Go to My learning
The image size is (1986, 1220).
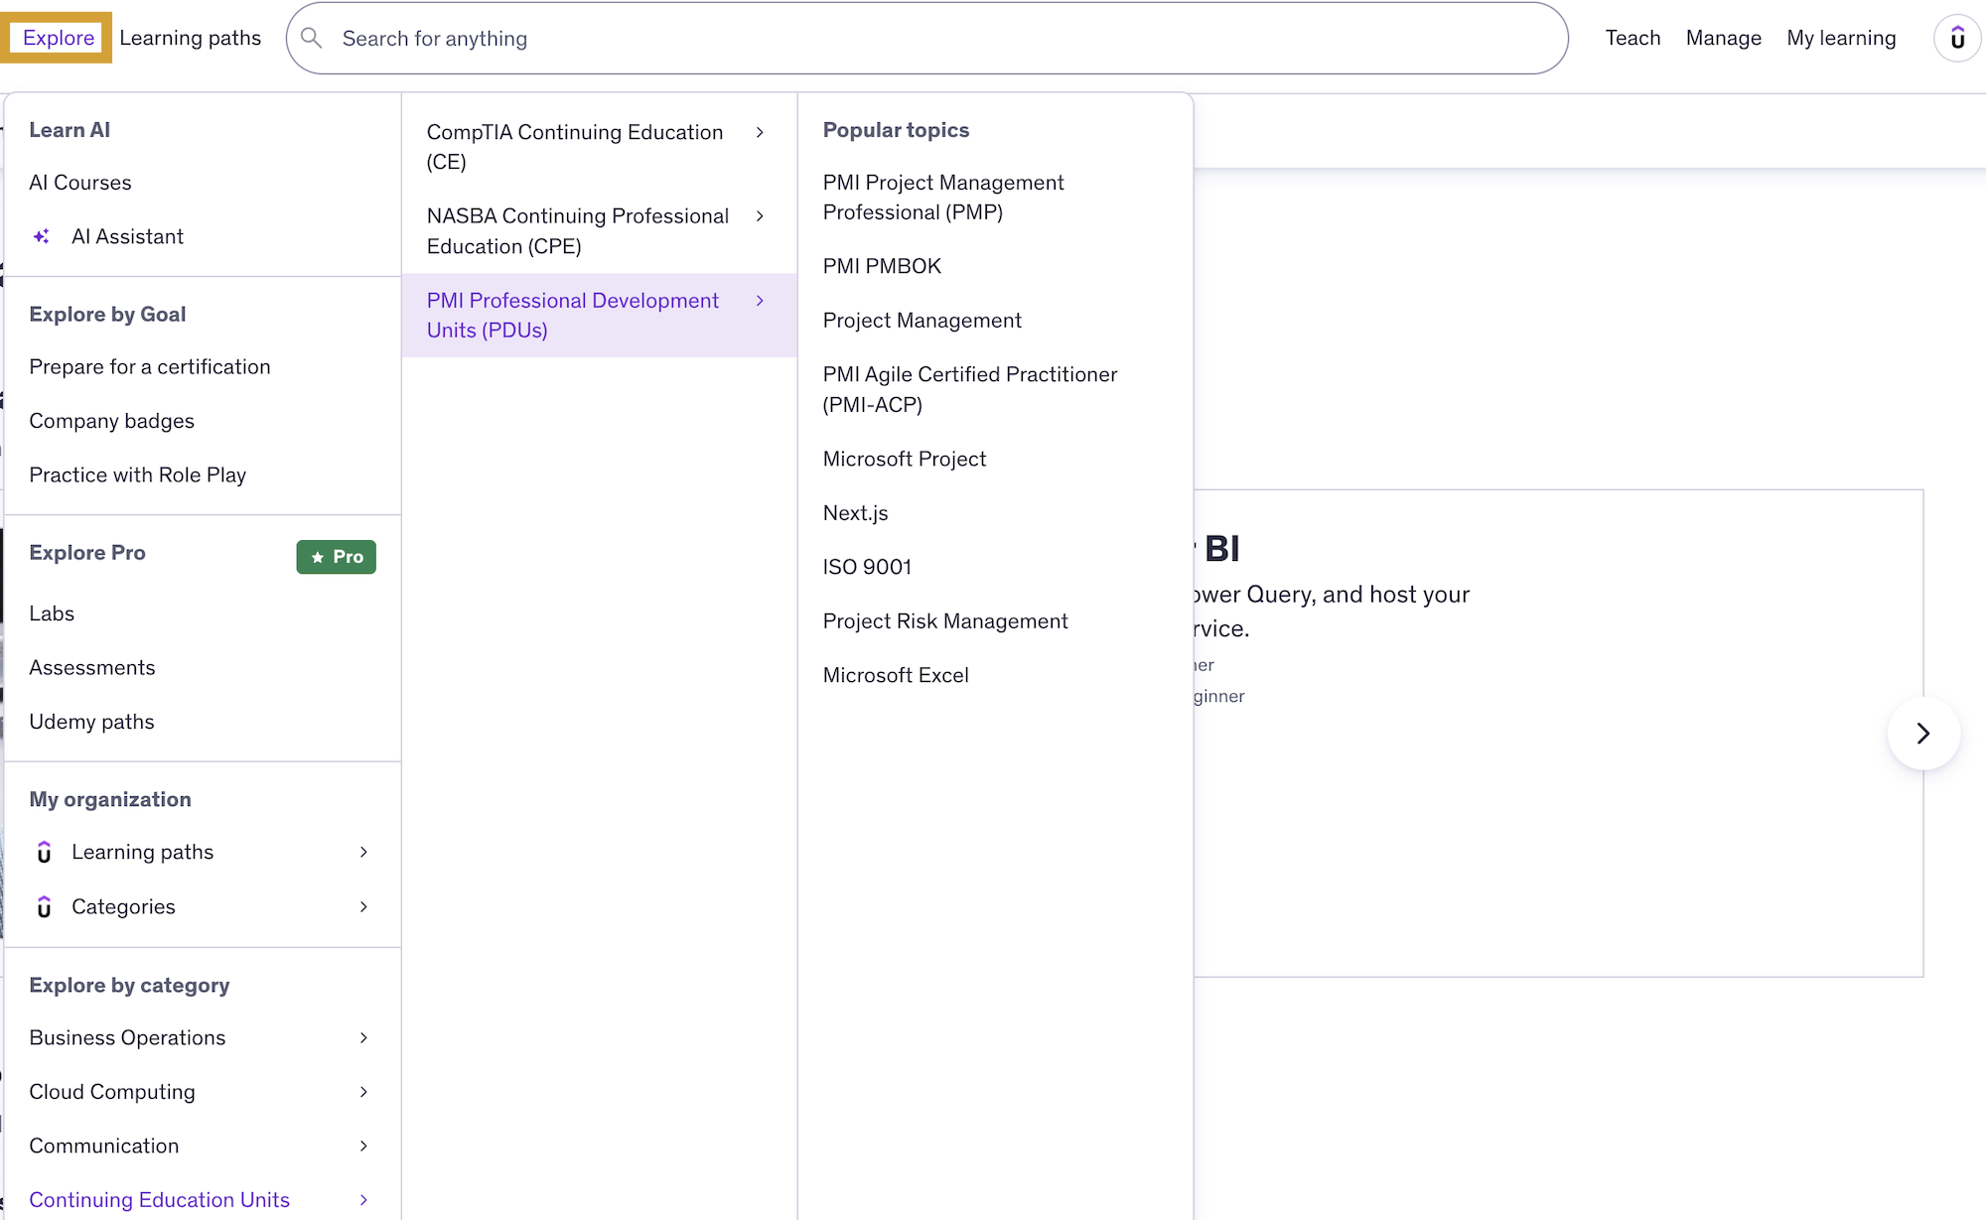coord(1841,38)
